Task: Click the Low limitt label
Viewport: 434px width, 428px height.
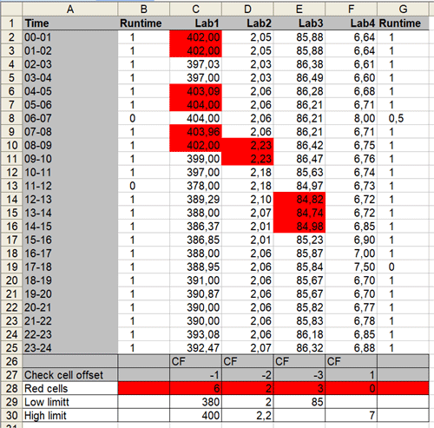Action: click(70, 402)
